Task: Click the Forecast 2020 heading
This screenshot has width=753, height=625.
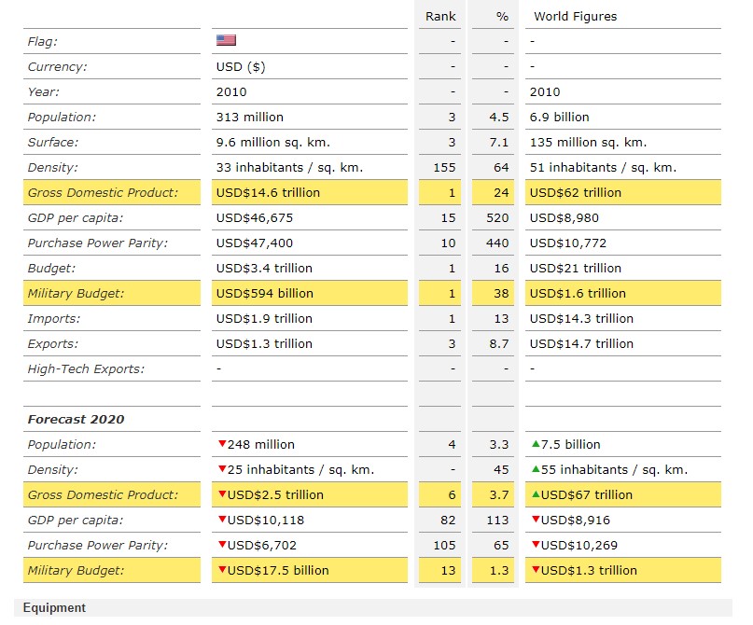Action: point(76,419)
